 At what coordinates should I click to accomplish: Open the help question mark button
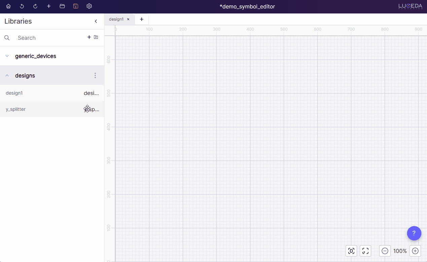pyautogui.click(x=414, y=233)
